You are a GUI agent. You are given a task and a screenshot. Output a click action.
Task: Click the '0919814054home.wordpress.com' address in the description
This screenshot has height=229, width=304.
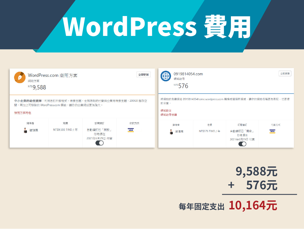click(x=203, y=99)
